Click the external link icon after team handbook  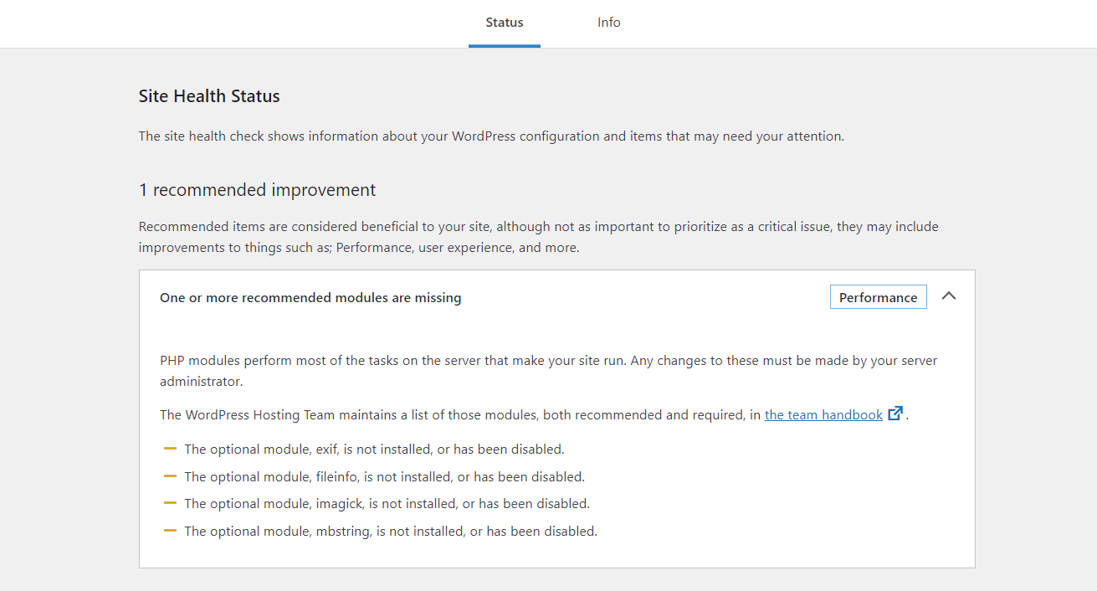point(895,414)
